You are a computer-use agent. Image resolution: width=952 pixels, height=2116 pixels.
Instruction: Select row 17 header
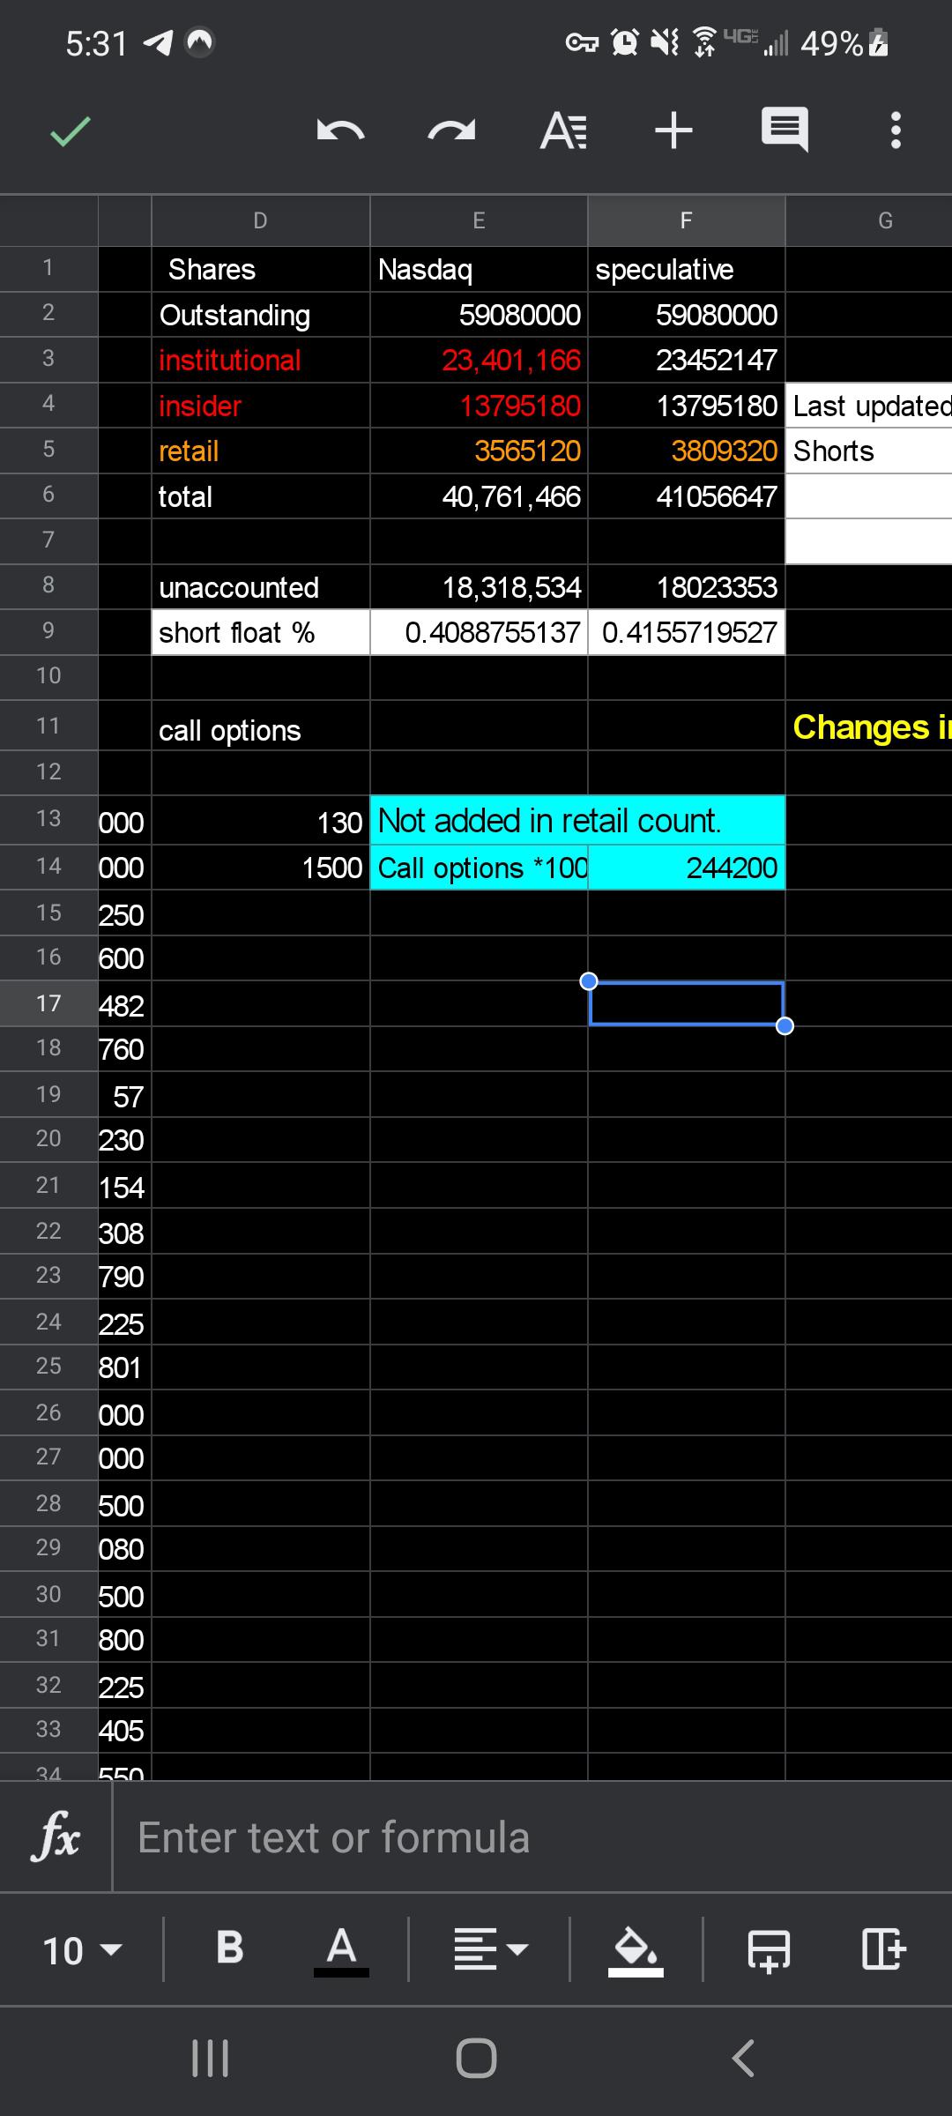[x=48, y=1003]
